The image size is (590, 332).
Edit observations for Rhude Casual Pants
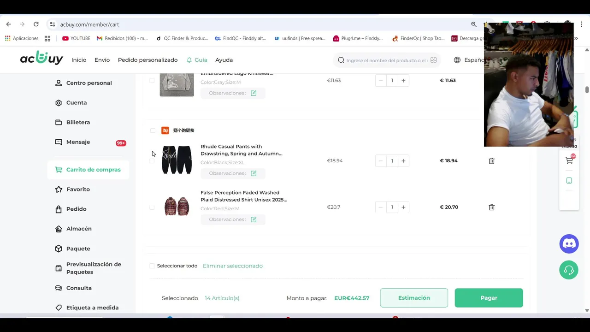[x=254, y=173]
